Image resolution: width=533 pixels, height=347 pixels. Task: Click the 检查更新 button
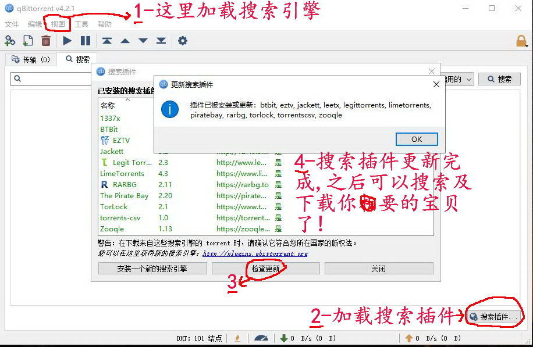265,269
